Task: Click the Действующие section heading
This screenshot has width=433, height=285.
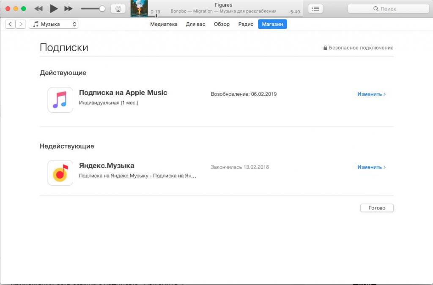Action: click(63, 73)
